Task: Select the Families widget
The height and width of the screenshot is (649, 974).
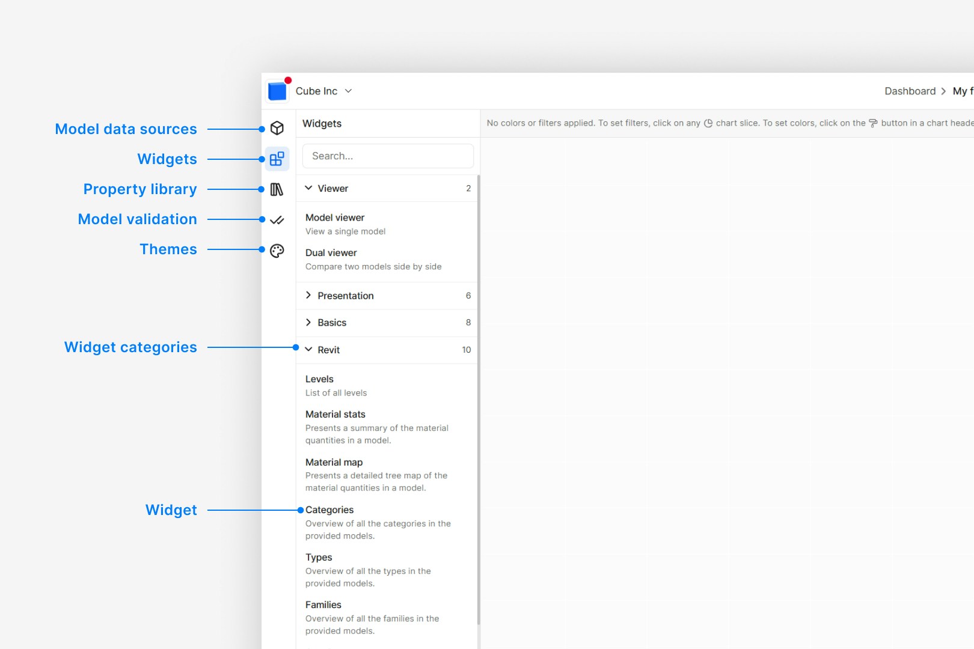Action: click(x=388, y=617)
